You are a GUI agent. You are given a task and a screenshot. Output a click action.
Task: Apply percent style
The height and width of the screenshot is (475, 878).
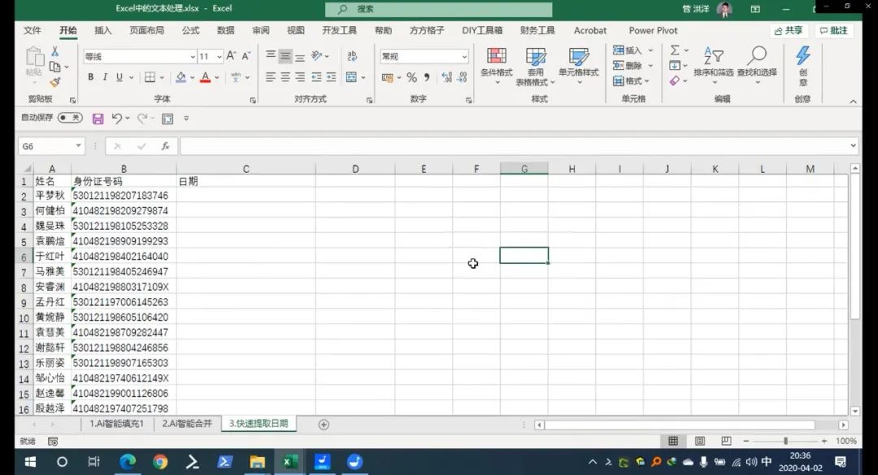[x=411, y=78]
